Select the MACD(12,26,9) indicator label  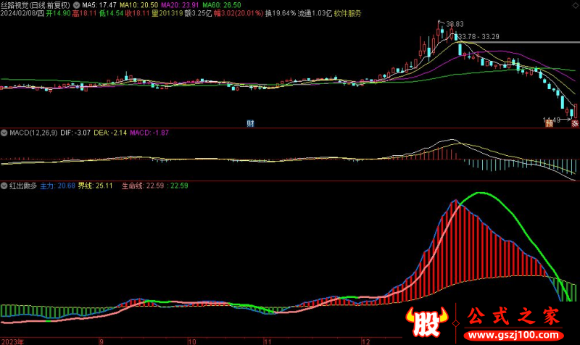33,133
